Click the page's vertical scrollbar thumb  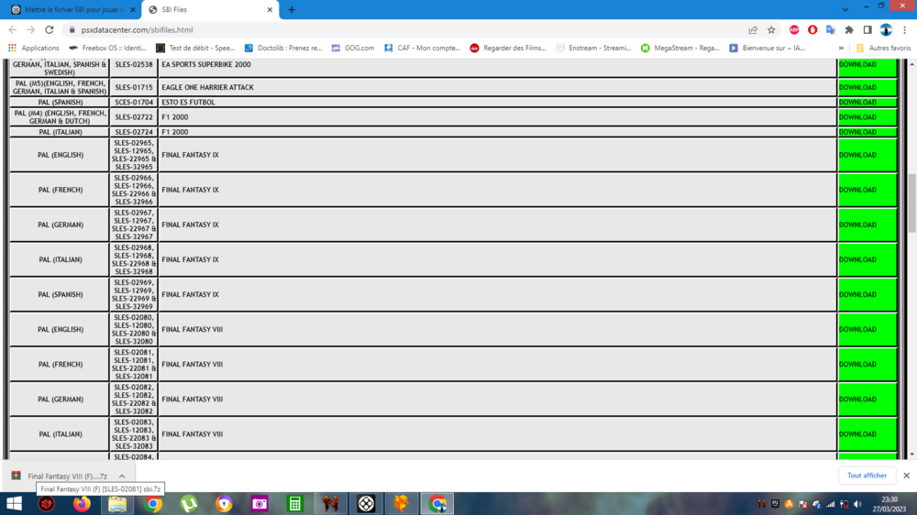click(x=911, y=202)
